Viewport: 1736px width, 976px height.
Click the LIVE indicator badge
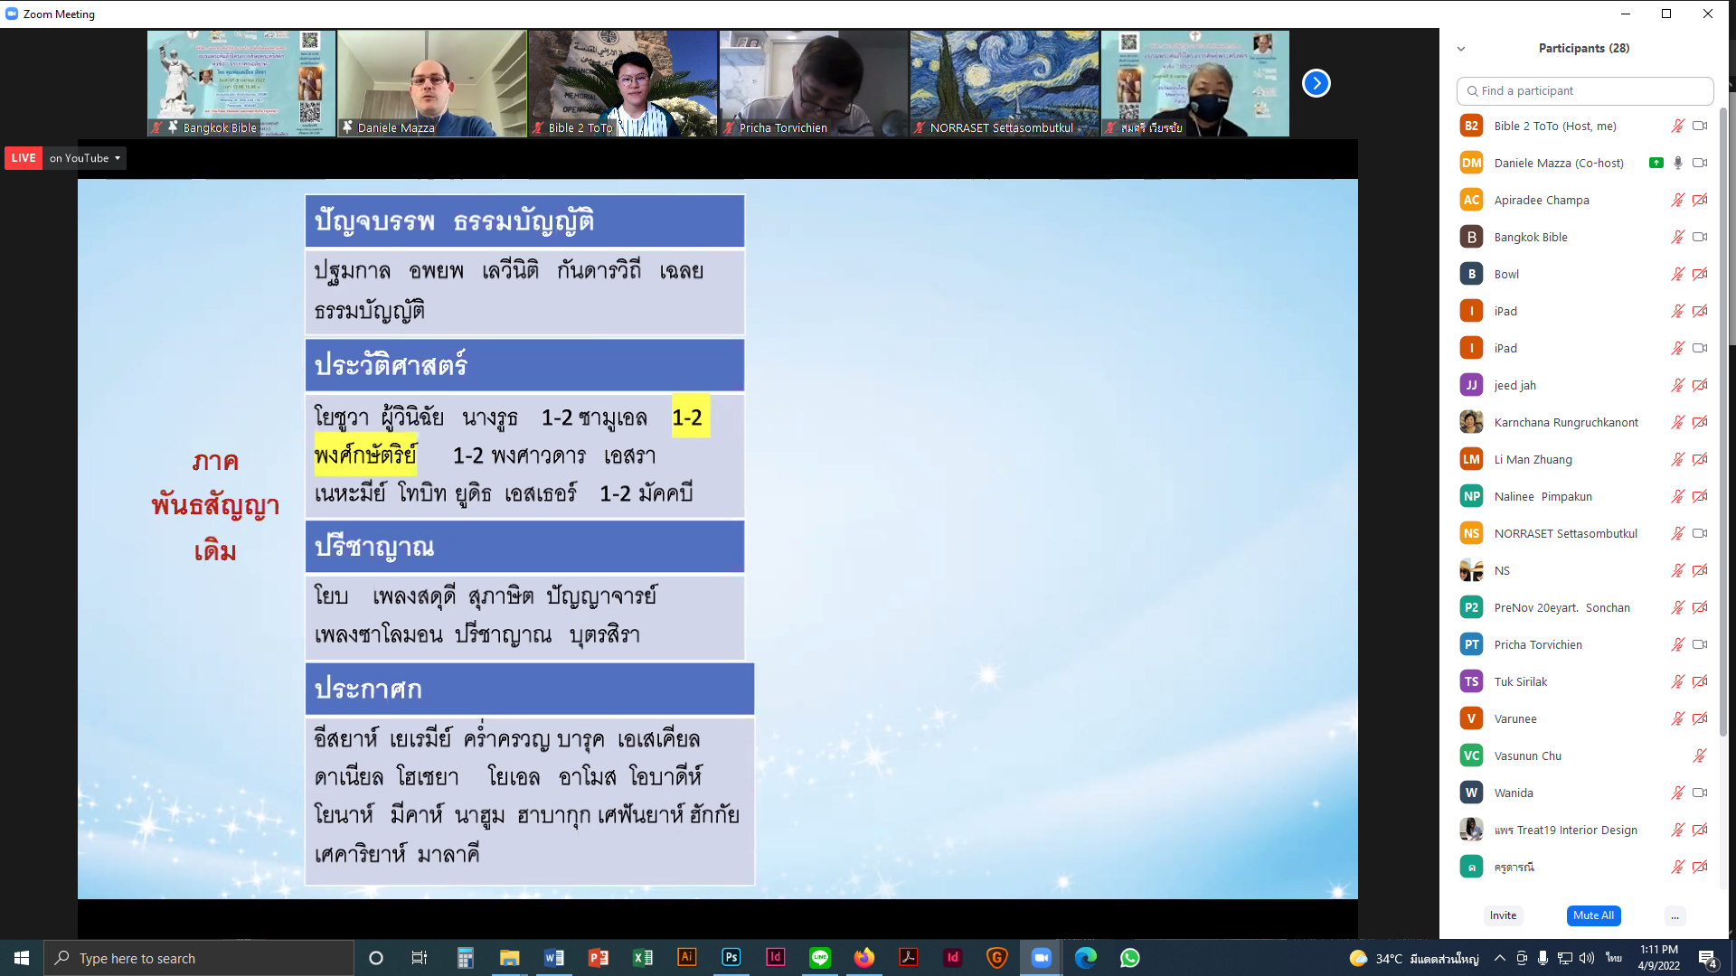pyautogui.click(x=24, y=158)
